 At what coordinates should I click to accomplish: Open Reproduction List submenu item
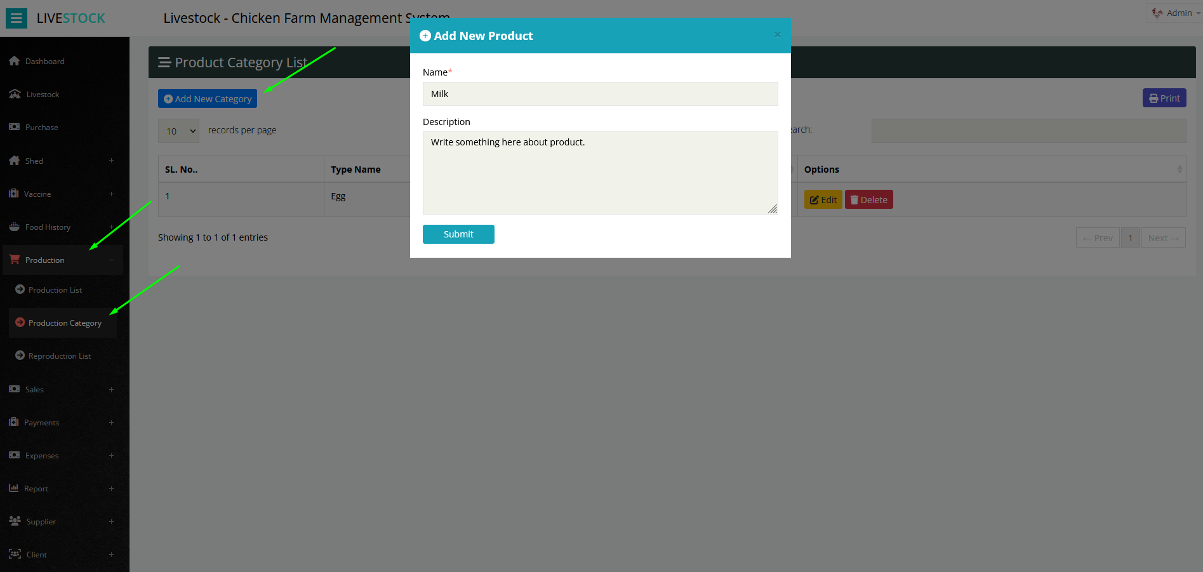(x=60, y=356)
